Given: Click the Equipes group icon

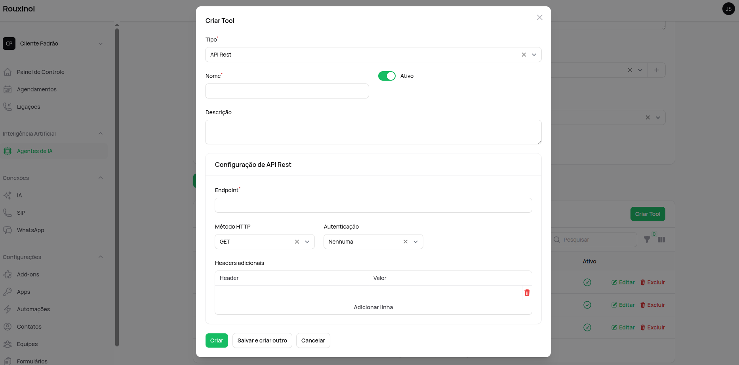Looking at the screenshot, I should 8,344.
